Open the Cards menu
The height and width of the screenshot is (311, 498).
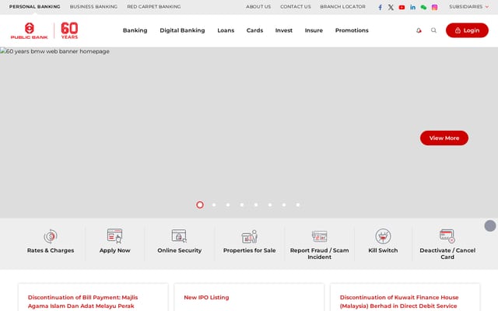(x=254, y=30)
